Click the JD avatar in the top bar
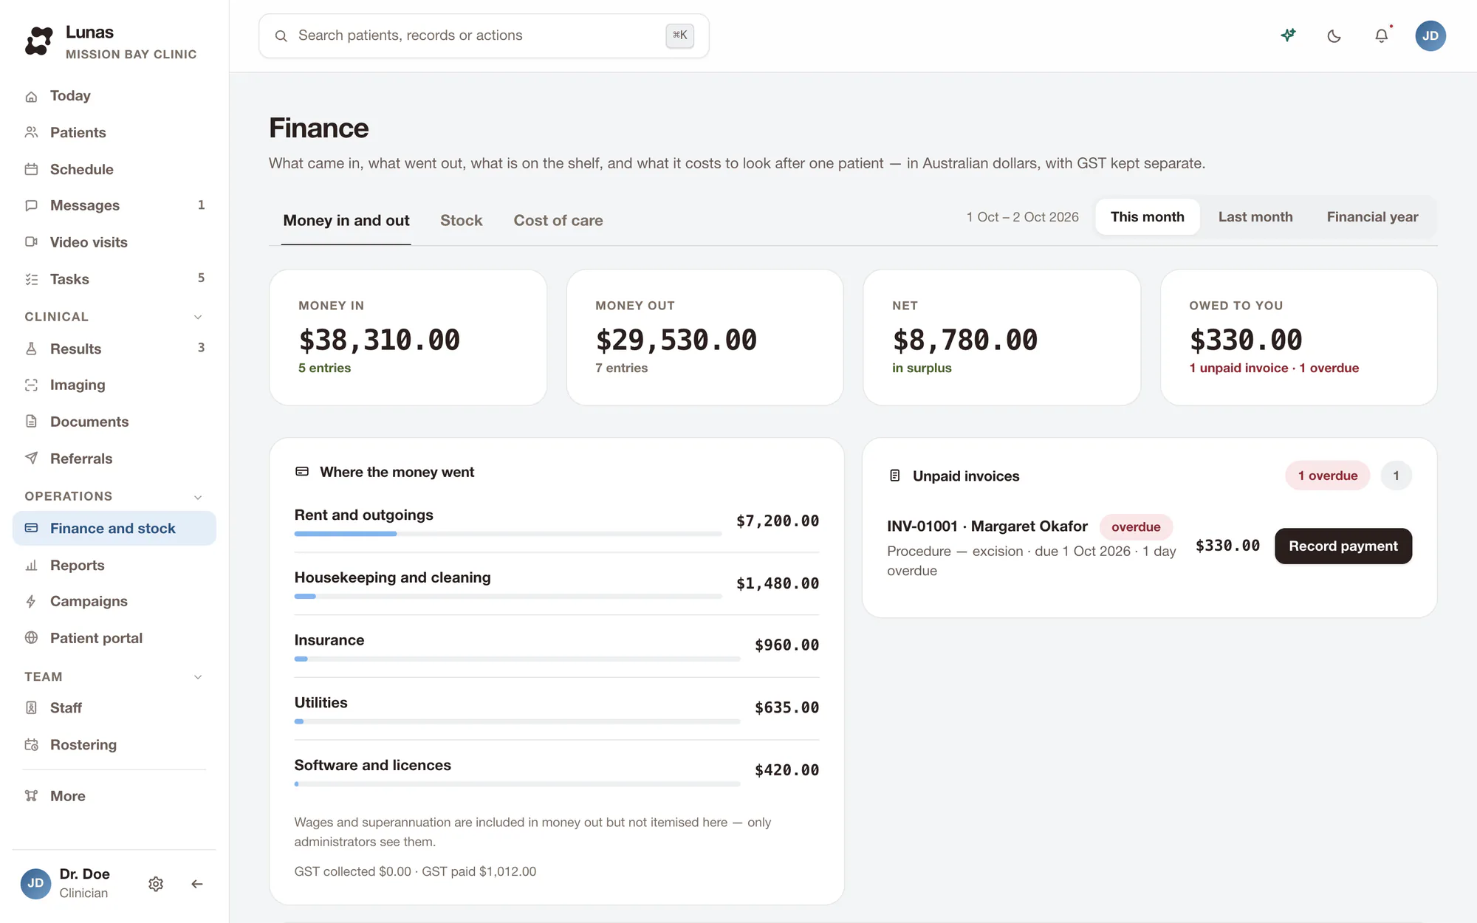 1430,35
